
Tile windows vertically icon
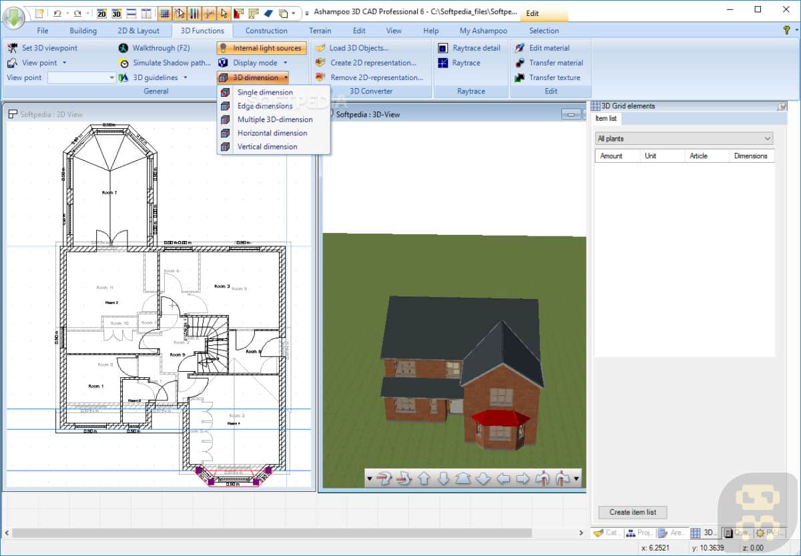click(x=146, y=13)
